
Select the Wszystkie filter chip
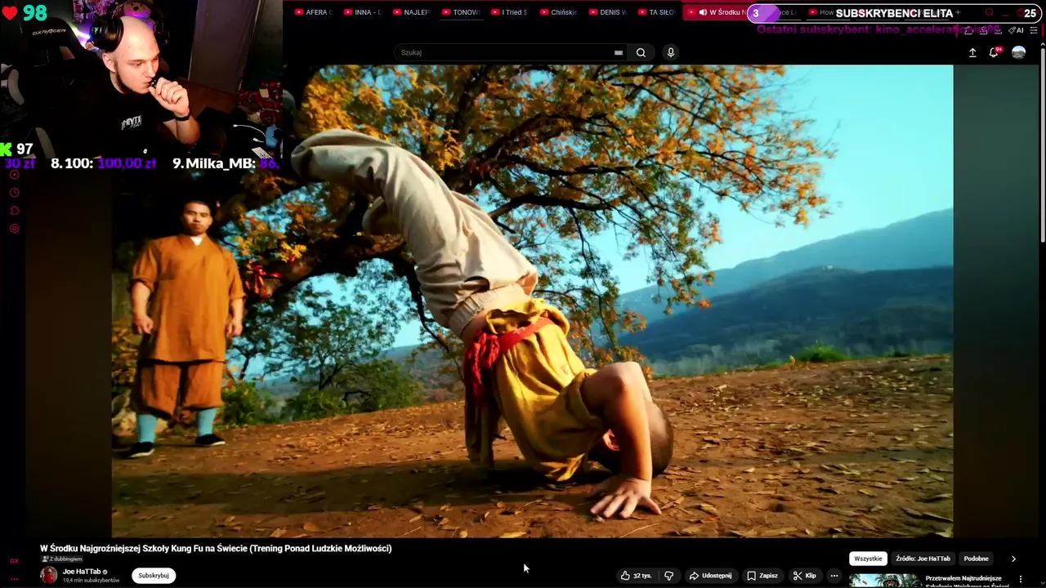point(868,559)
